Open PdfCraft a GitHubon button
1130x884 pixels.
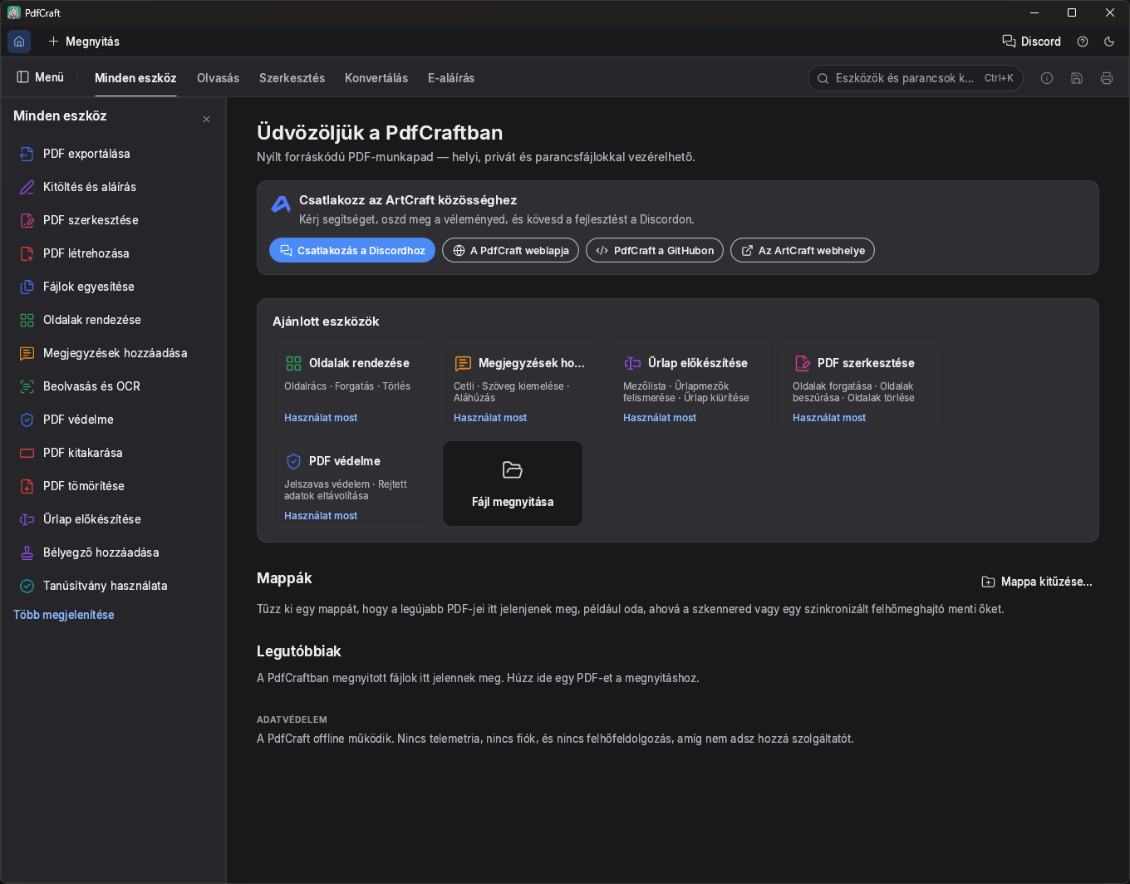(655, 250)
